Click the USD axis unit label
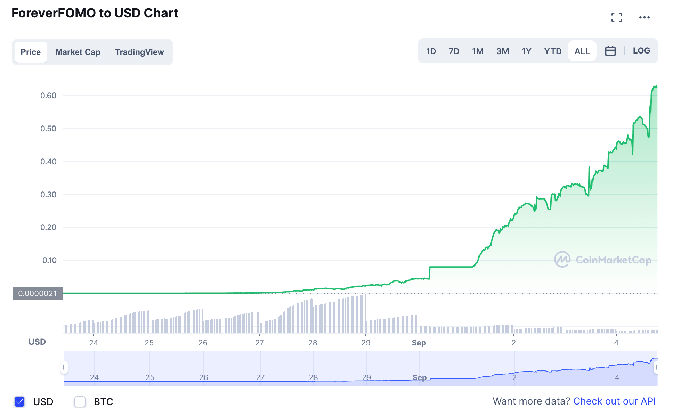 click(x=37, y=342)
